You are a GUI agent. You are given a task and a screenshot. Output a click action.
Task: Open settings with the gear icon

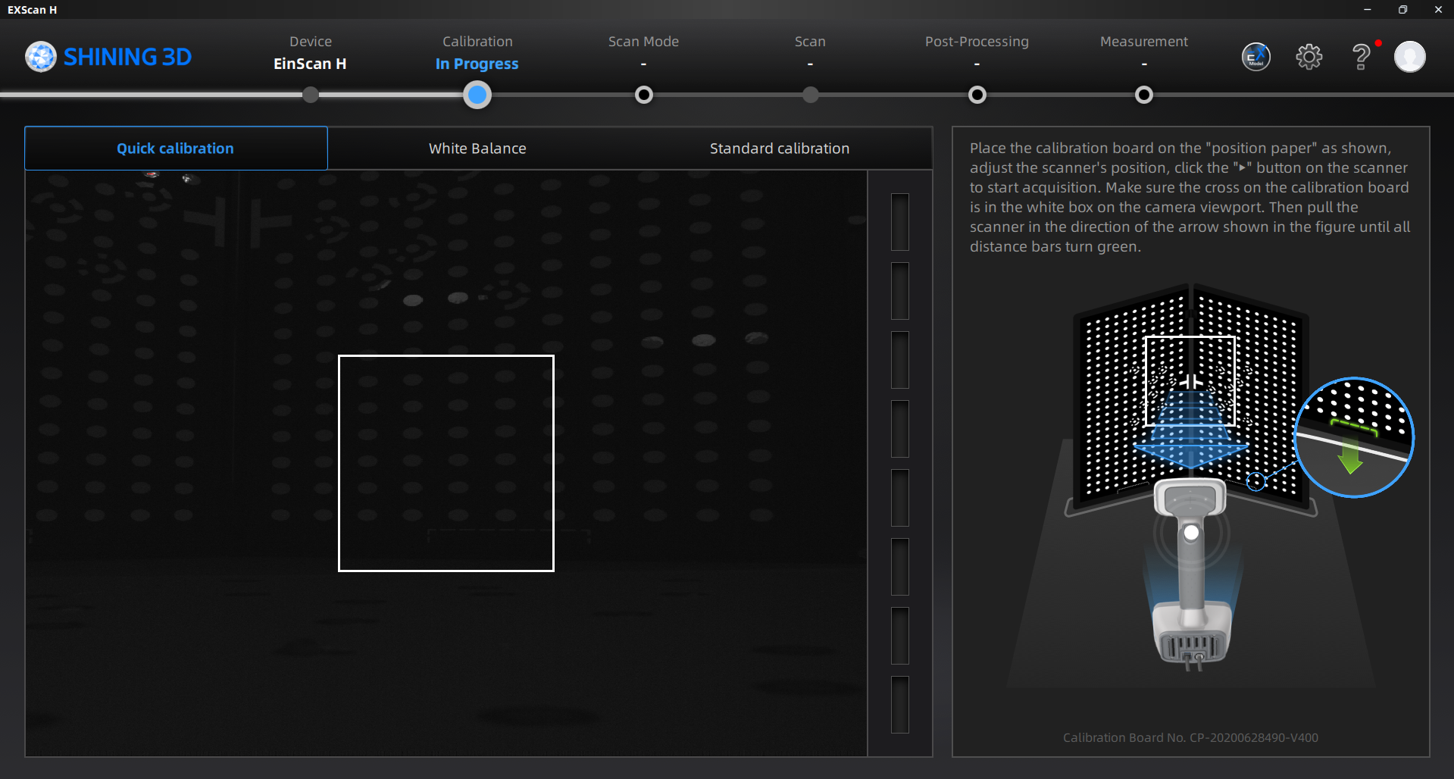(x=1309, y=57)
